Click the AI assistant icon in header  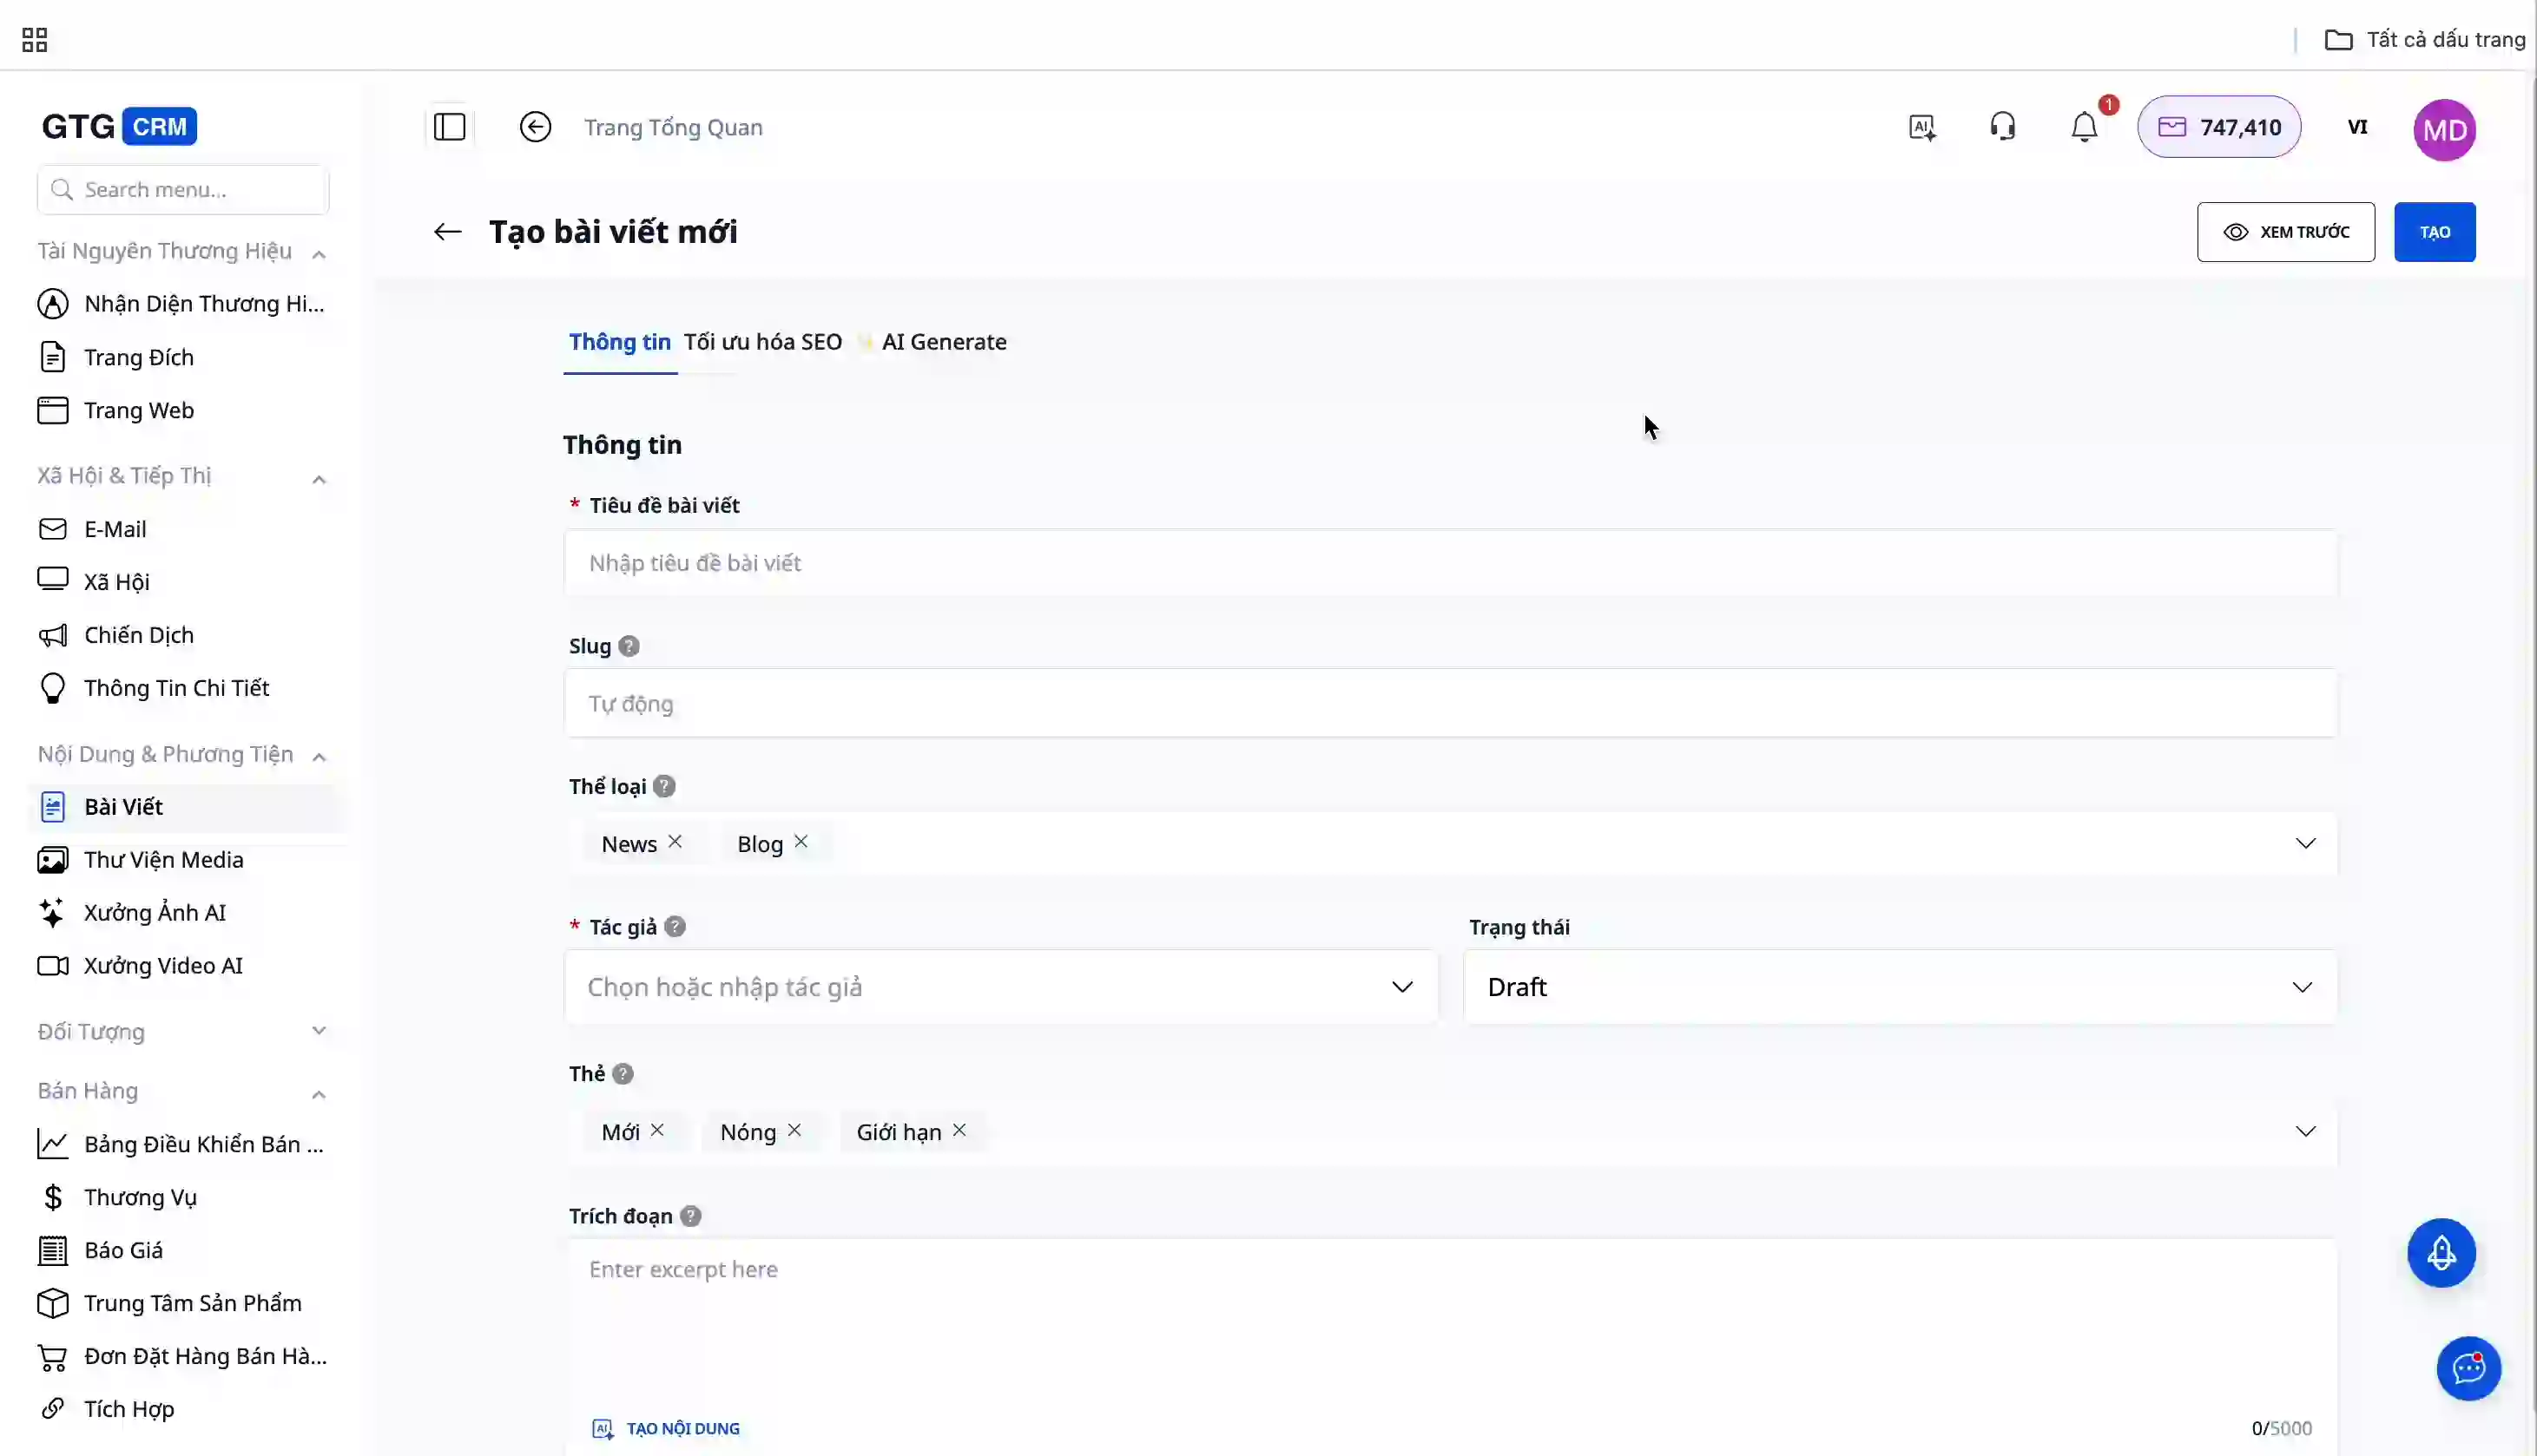(1921, 127)
